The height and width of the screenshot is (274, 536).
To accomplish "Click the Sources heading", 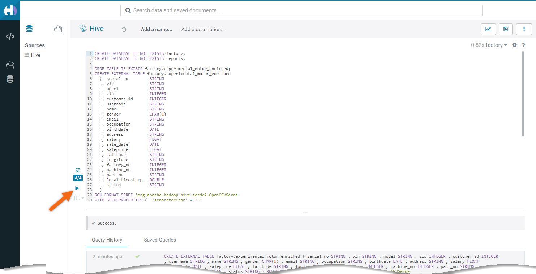I will 35,45.
